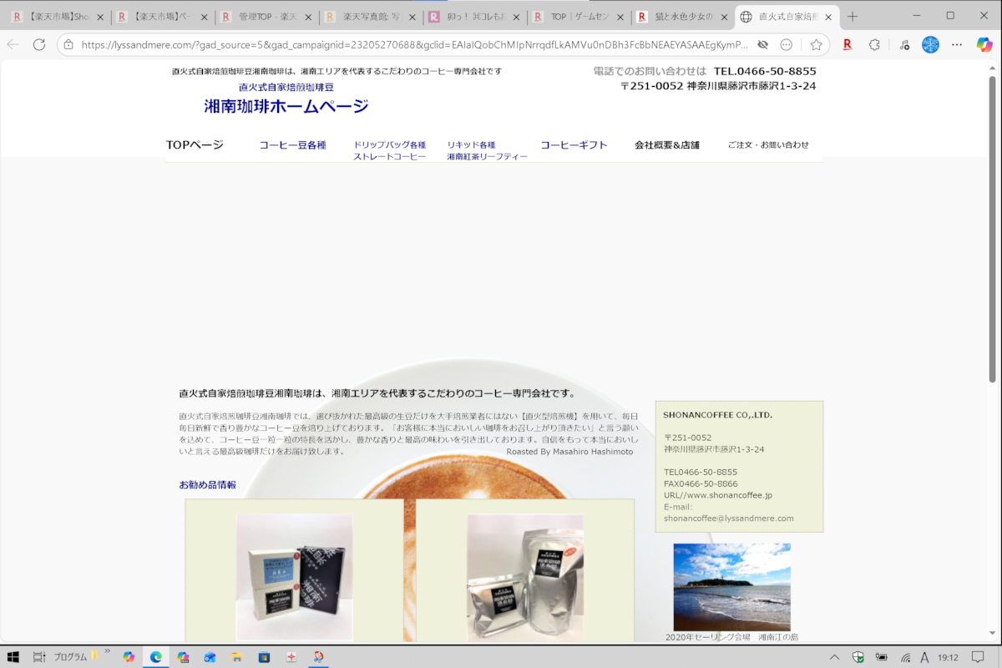Switch to the 猫と水色少女 tab
Viewport: 1002px width, 668px height.
click(681, 17)
